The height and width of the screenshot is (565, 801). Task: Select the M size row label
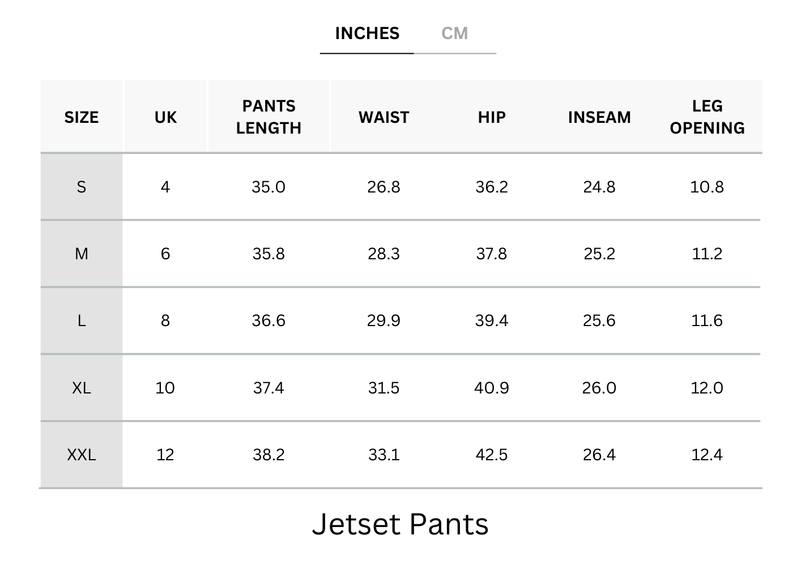pyautogui.click(x=82, y=254)
